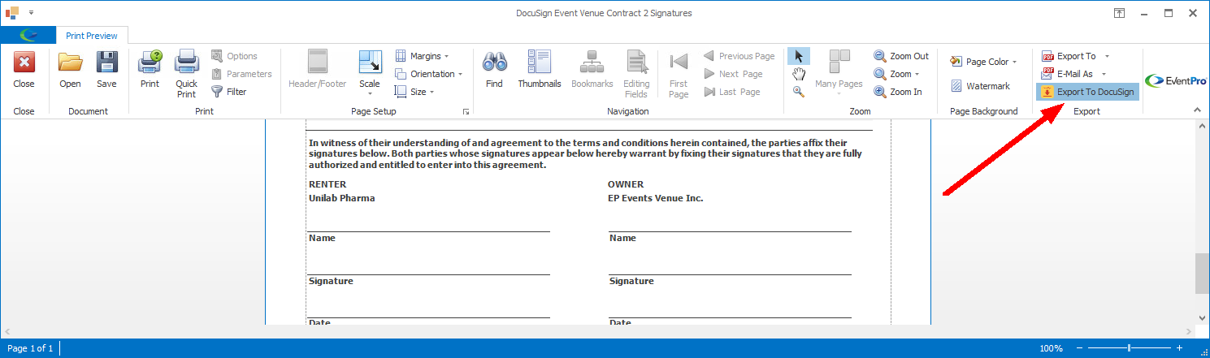Open the E-Mail As dropdown
Screen dimensions: 1210x358
point(1074,74)
